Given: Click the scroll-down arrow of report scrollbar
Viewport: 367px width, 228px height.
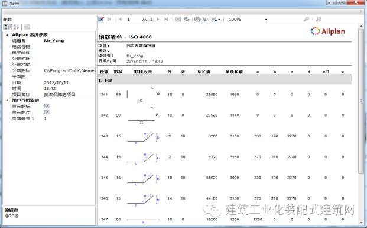Looking at the screenshot, I should pyautogui.click(x=361, y=223).
